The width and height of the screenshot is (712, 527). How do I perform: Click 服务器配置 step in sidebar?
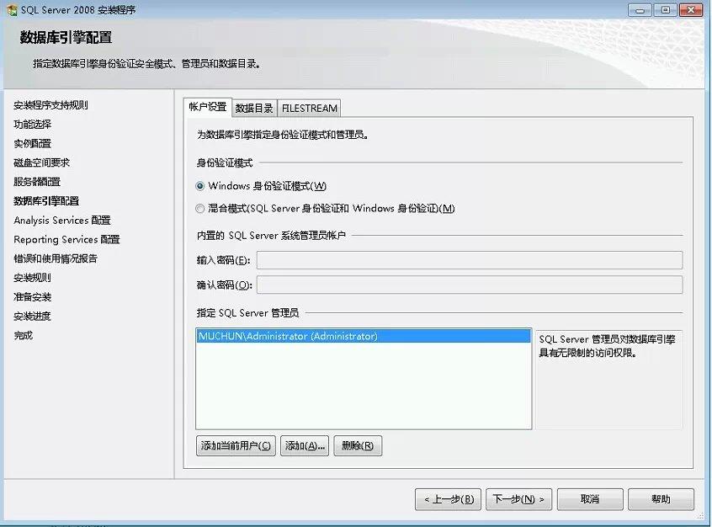pyautogui.click(x=37, y=182)
